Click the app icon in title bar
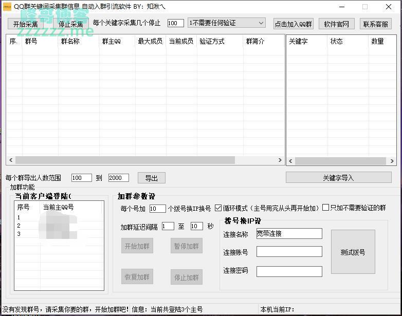 tap(7, 7)
